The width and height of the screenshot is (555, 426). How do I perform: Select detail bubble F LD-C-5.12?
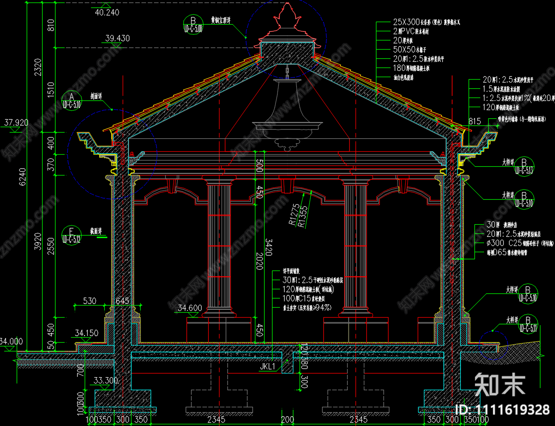point(71,235)
